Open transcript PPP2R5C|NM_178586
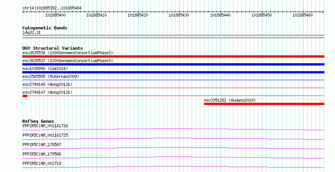Viewport: 335px width, 172px height. (42, 154)
